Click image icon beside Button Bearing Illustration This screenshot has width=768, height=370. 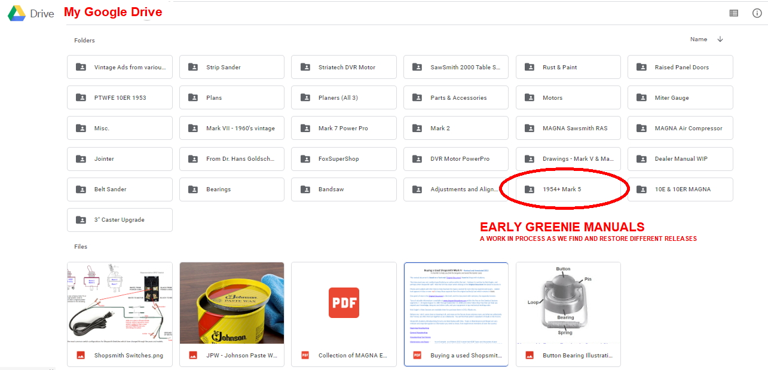click(x=530, y=355)
